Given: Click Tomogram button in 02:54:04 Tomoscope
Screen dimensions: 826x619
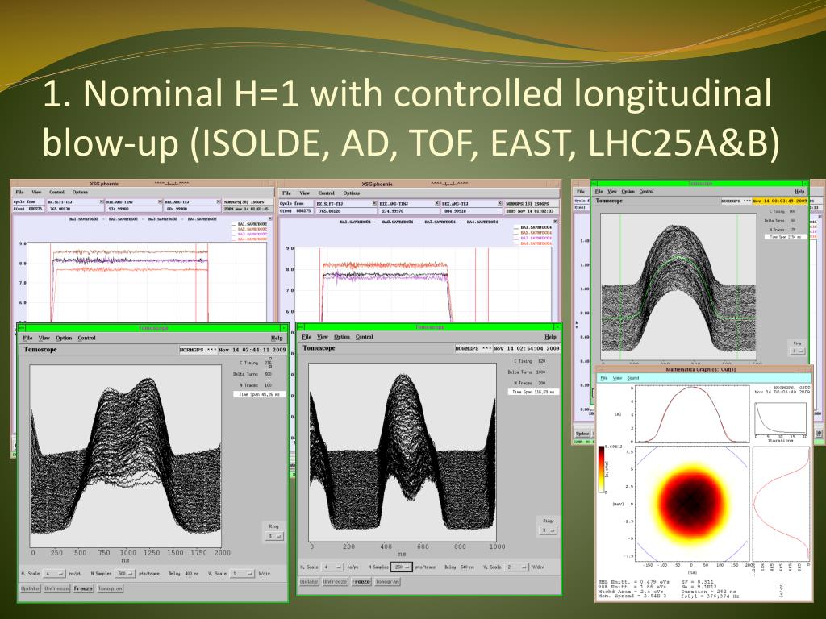Looking at the screenshot, I should pyautogui.click(x=387, y=582).
